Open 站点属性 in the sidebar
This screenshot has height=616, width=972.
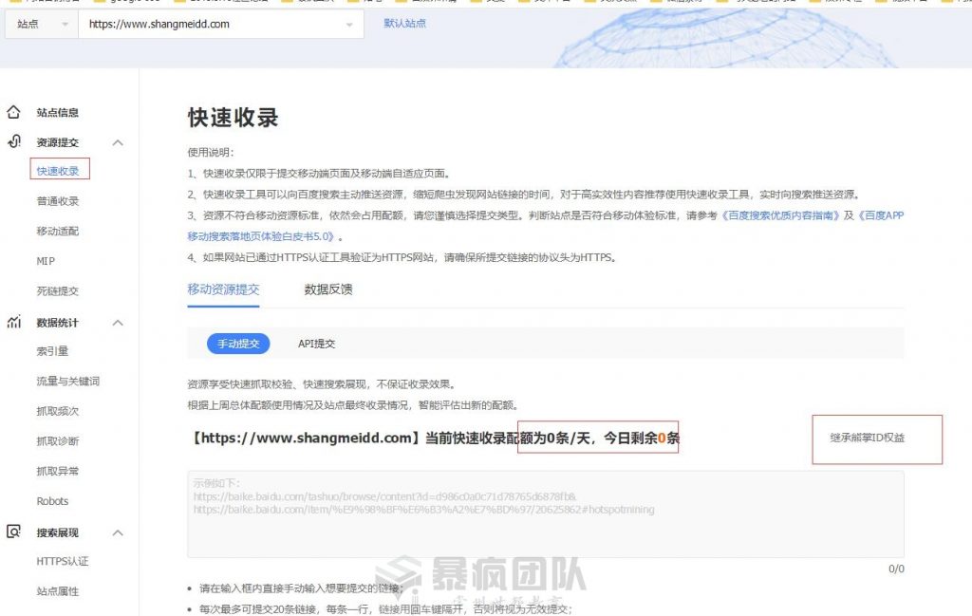[x=58, y=591]
